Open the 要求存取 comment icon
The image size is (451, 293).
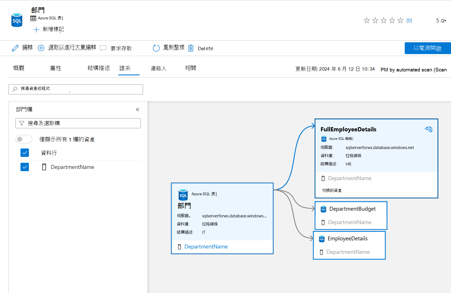tap(103, 48)
